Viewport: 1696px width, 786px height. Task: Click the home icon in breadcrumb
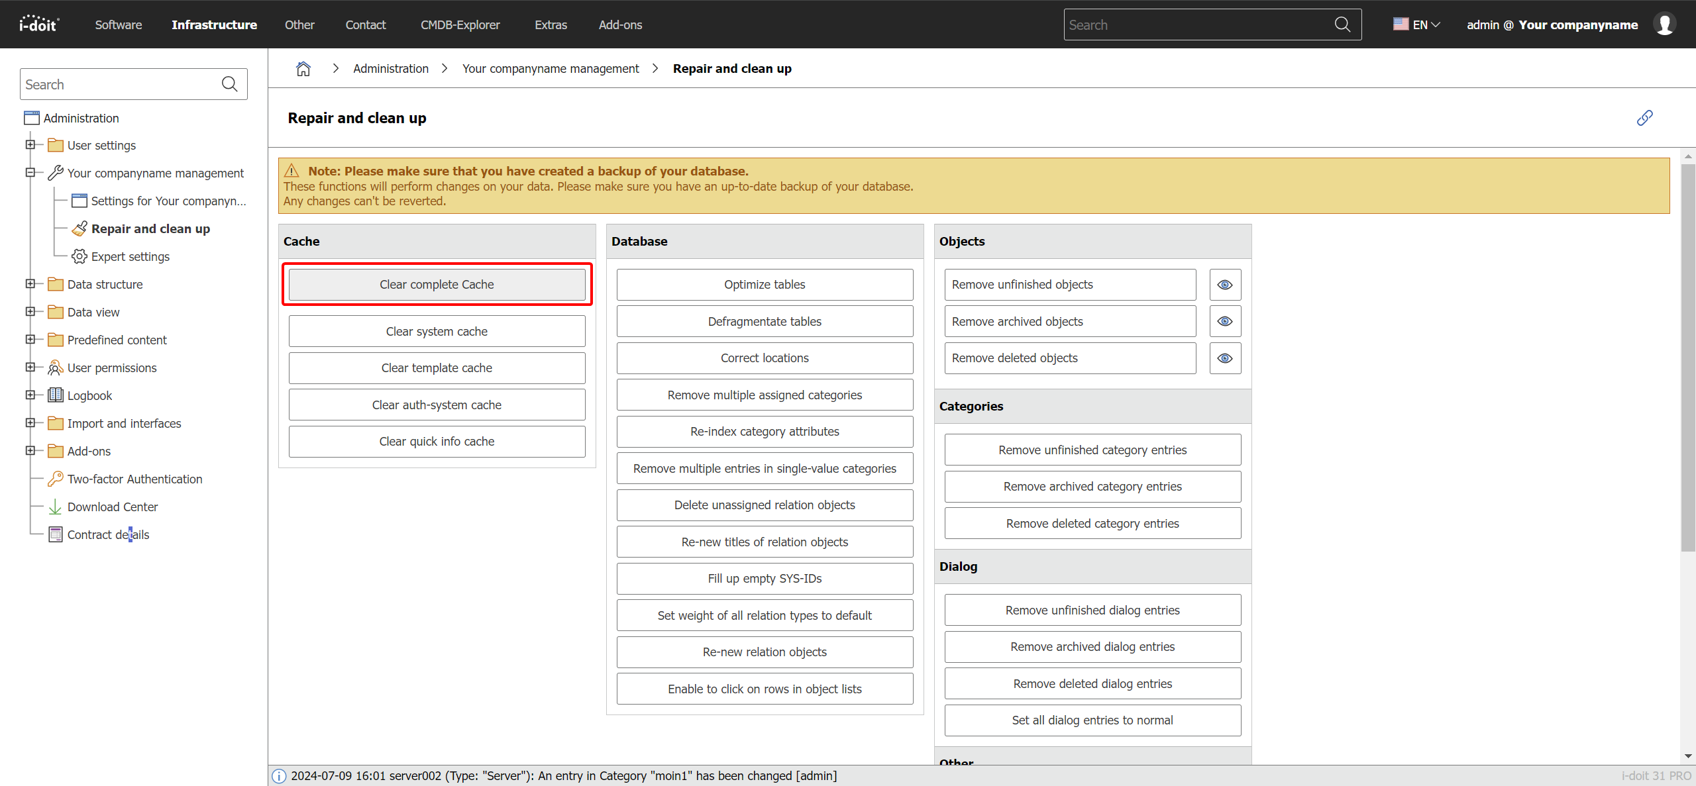[x=303, y=69]
